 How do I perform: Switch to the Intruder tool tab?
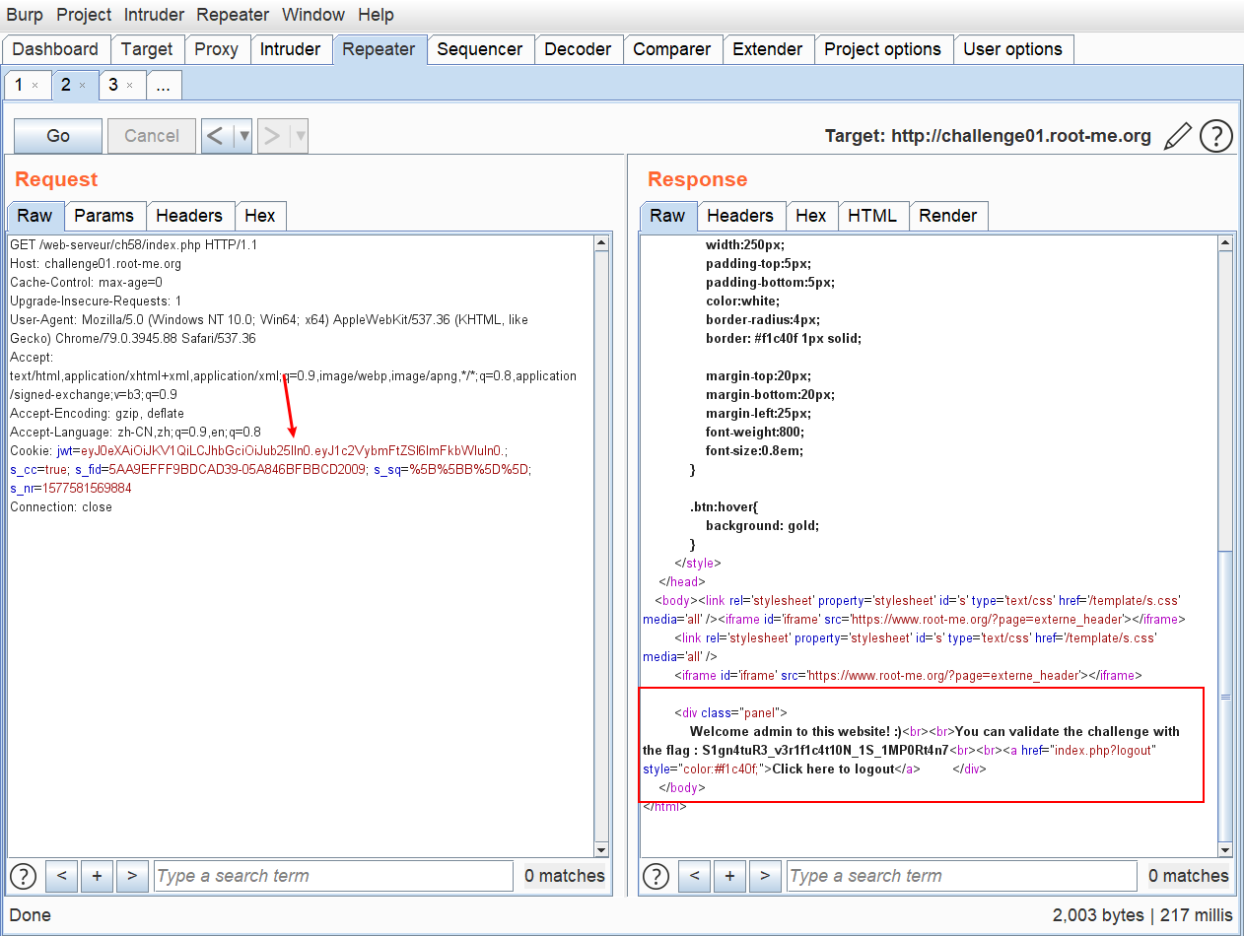click(290, 49)
